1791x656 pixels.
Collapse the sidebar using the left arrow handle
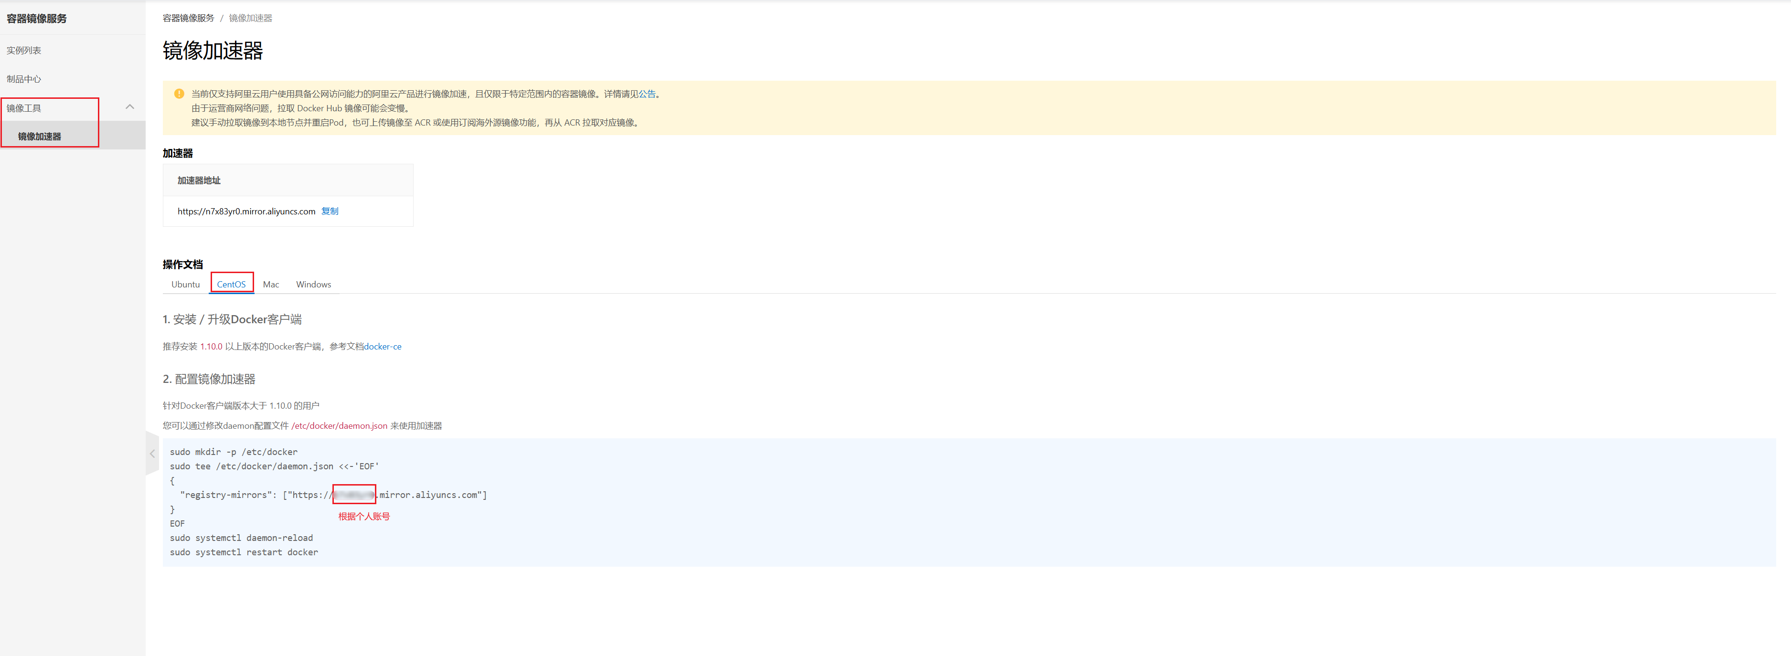click(x=151, y=454)
